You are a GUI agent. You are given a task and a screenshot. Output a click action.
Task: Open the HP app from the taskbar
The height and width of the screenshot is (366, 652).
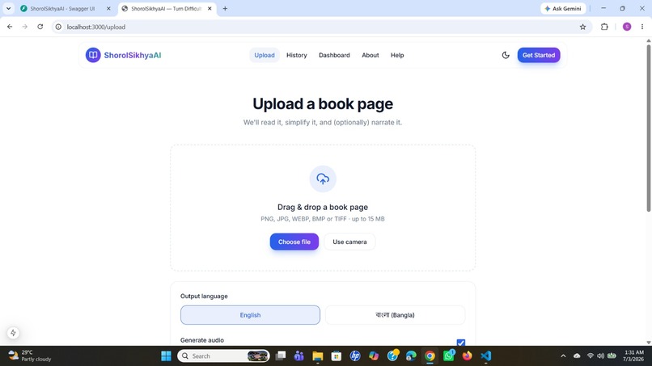click(355, 356)
